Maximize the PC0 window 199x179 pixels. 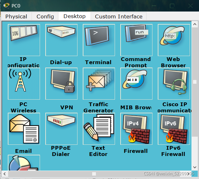click(x=172, y=6)
